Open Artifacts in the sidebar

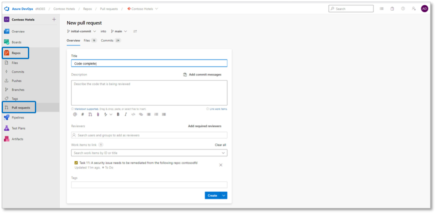[17, 139]
